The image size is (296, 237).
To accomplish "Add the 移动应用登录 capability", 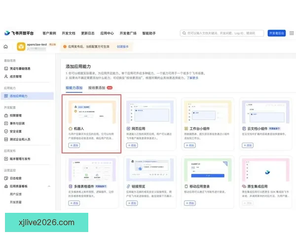I will (x=190, y=203).
